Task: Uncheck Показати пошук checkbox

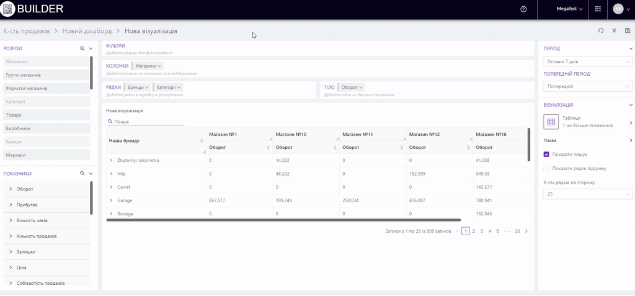Action: [546, 154]
